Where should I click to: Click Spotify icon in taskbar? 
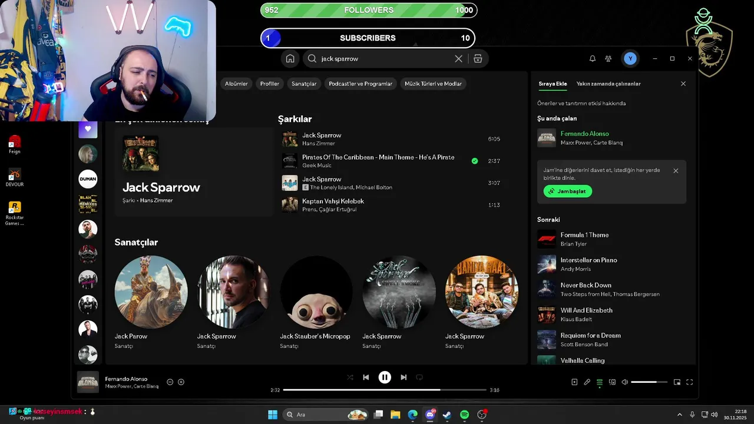[464, 415]
